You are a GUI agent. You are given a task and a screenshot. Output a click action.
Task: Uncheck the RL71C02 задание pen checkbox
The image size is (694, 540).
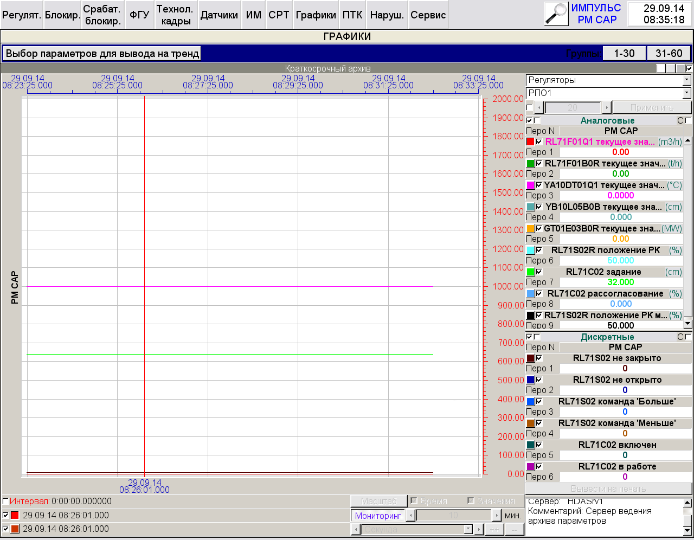pyautogui.click(x=539, y=272)
